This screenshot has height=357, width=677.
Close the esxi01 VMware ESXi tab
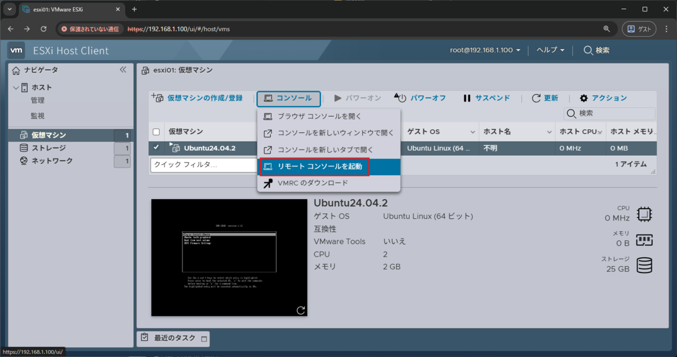(x=117, y=10)
